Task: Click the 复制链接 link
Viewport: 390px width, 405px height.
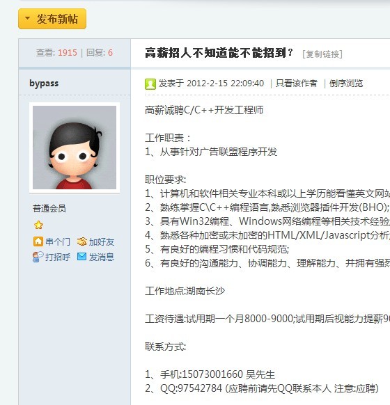Action: [322, 54]
